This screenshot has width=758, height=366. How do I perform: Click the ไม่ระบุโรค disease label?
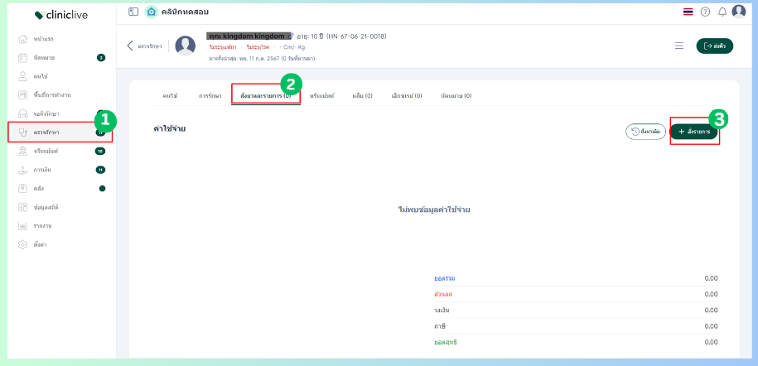point(258,47)
